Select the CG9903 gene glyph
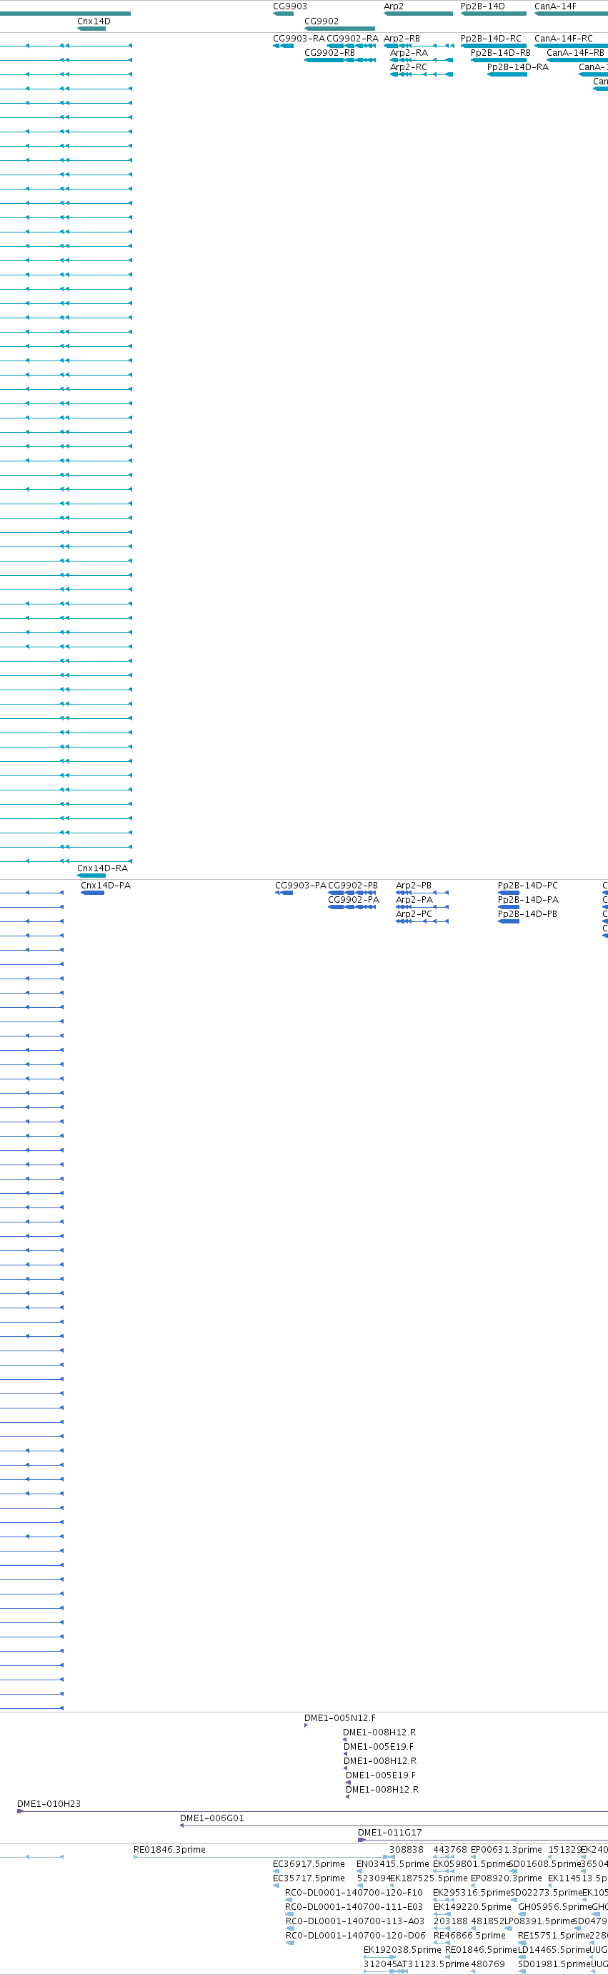608x1975 pixels. [284, 13]
